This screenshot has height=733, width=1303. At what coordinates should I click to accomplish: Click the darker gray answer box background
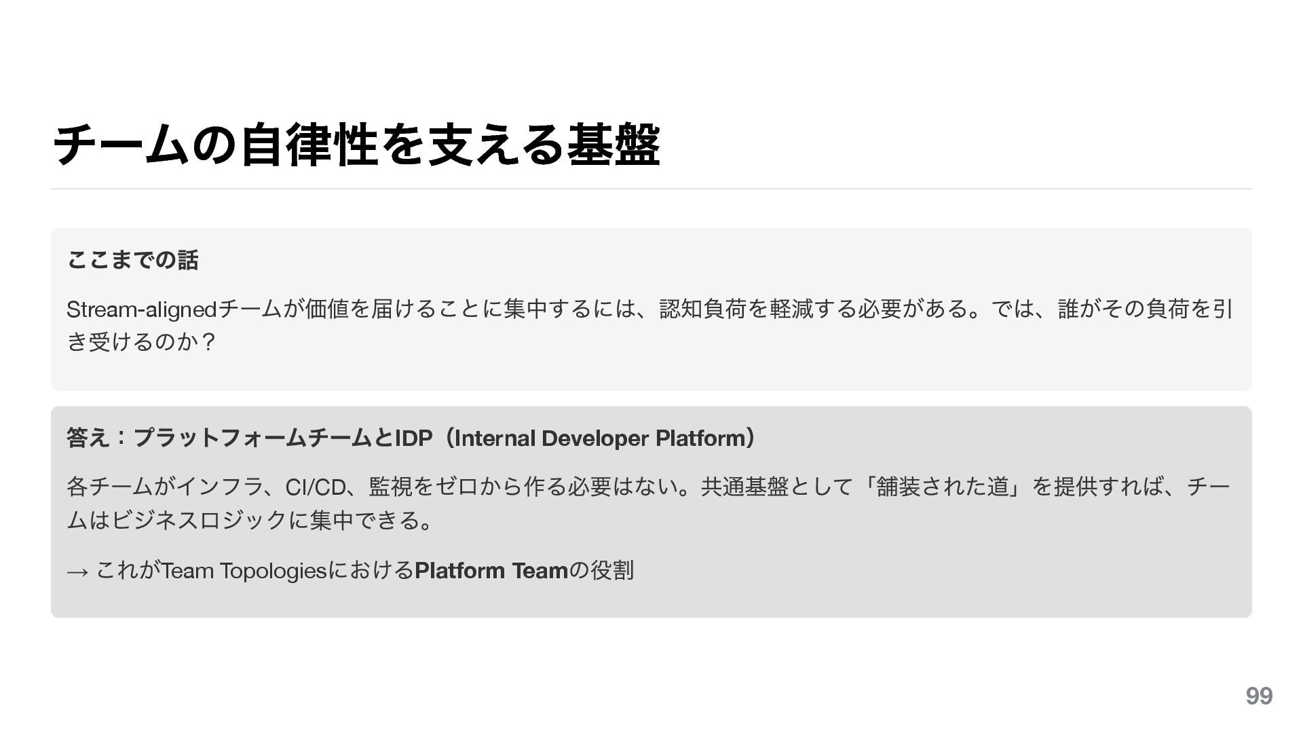(950, 584)
